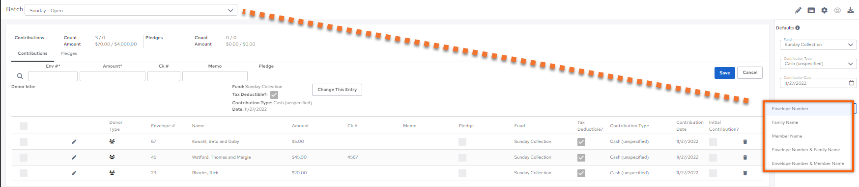Image resolution: width=859 pixels, height=187 pixels.
Task: Choose Envelope Number & Family Name option
Action: 806,150
